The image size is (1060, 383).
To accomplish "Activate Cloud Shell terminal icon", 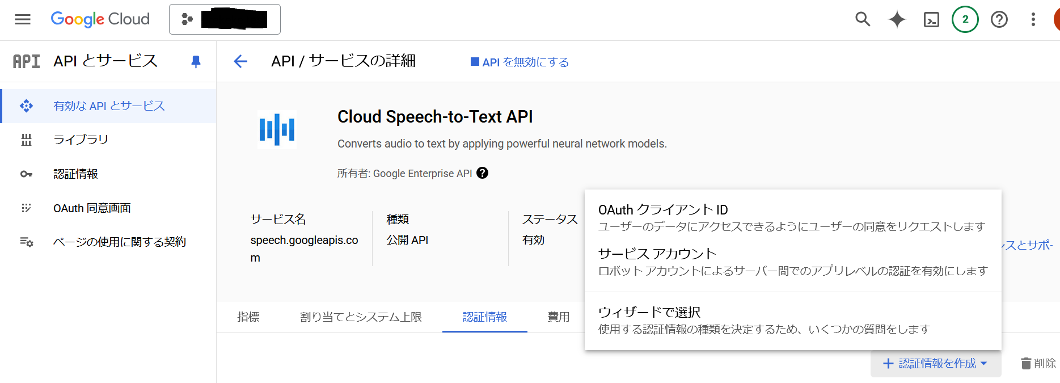I will pyautogui.click(x=931, y=20).
